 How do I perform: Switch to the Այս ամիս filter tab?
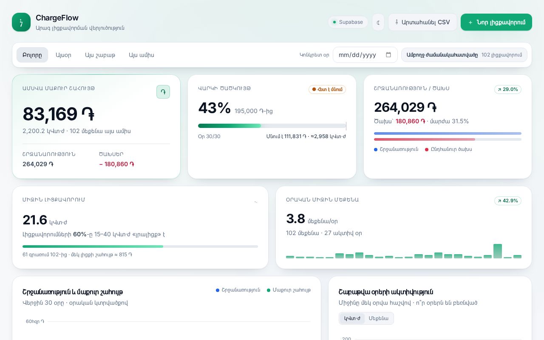click(142, 55)
